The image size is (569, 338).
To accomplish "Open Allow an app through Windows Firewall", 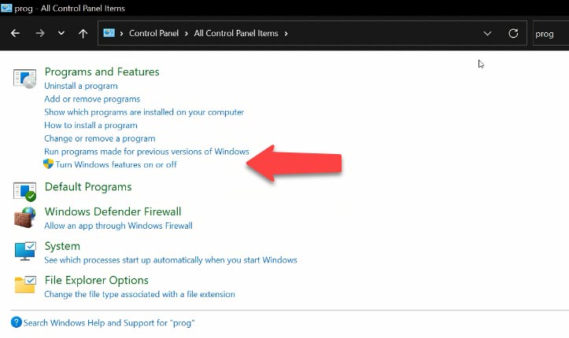I will [x=118, y=226].
